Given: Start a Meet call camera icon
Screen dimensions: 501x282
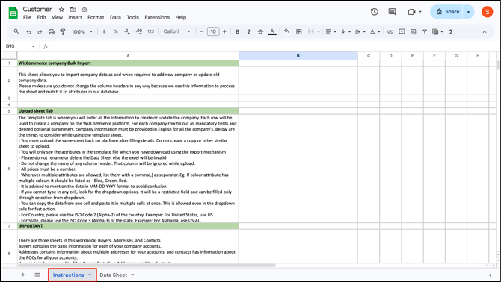Looking at the screenshot, I should pos(411,12).
